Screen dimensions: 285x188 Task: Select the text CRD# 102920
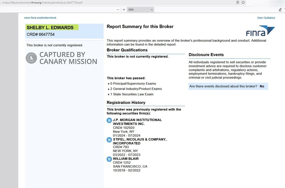tap(124, 128)
